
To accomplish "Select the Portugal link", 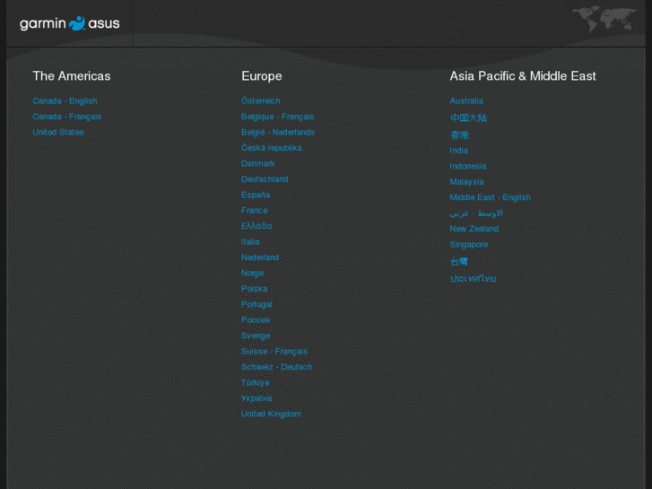I will pyautogui.click(x=256, y=304).
